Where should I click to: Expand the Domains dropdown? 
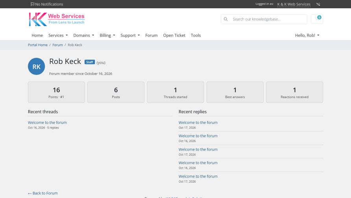pyautogui.click(x=84, y=35)
